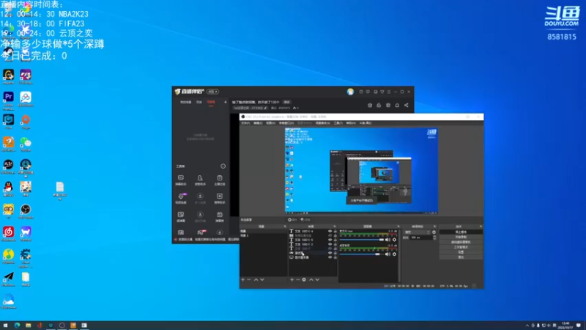Mute the second audio channel in OBS mixer
This screenshot has height=330, width=586.
coord(387,254)
